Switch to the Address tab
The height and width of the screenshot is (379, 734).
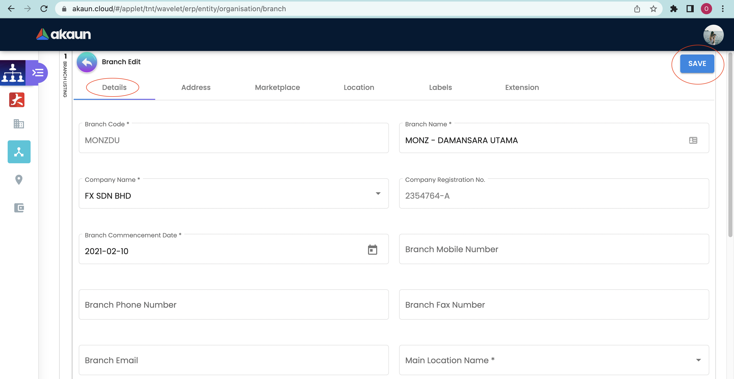pos(196,87)
